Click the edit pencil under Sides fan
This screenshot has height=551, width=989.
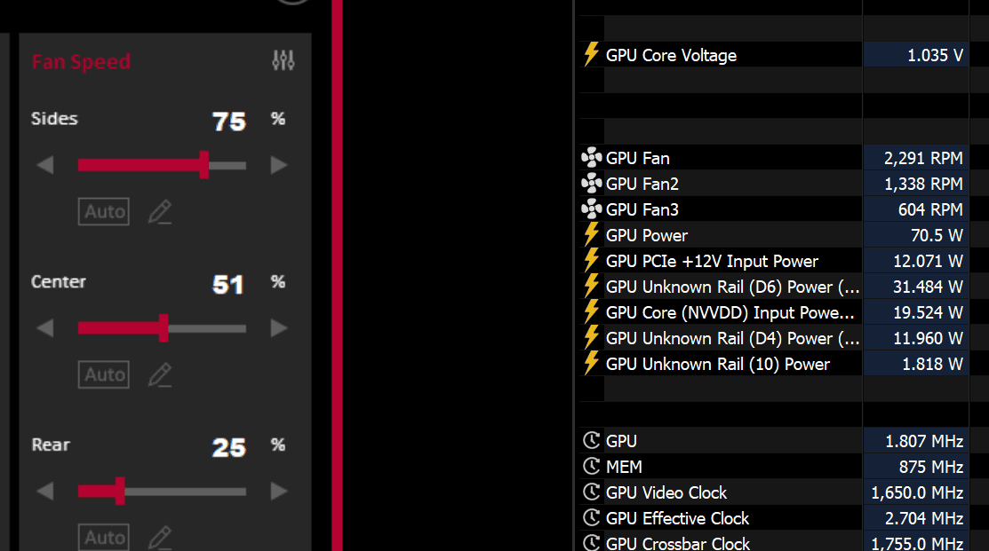pos(160,211)
